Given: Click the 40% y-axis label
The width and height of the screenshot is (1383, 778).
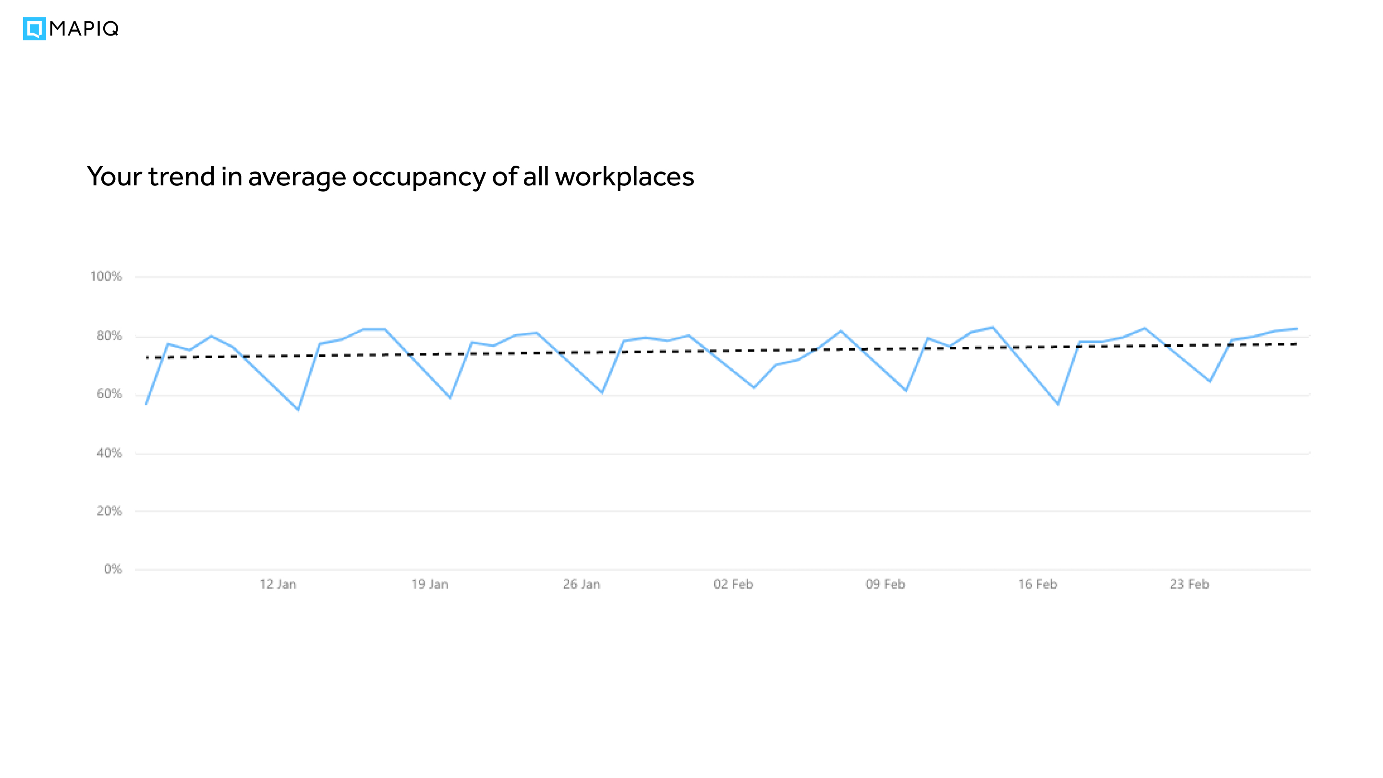Looking at the screenshot, I should click(109, 453).
